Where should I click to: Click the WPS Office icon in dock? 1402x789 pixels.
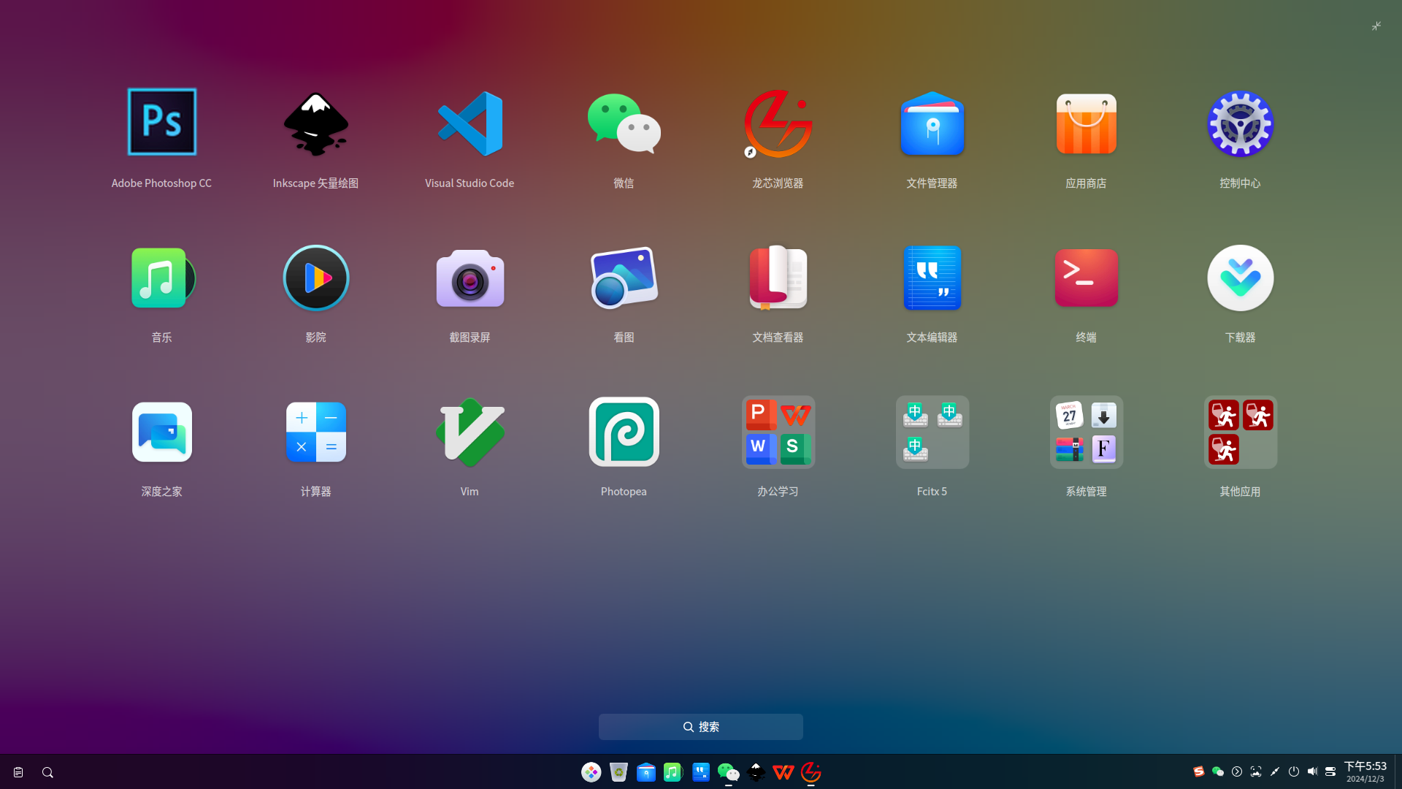coord(783,772)
